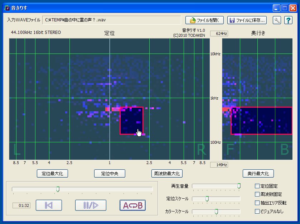
Task: Click red selection box in 定位 panel
Action: coord(131,121)
